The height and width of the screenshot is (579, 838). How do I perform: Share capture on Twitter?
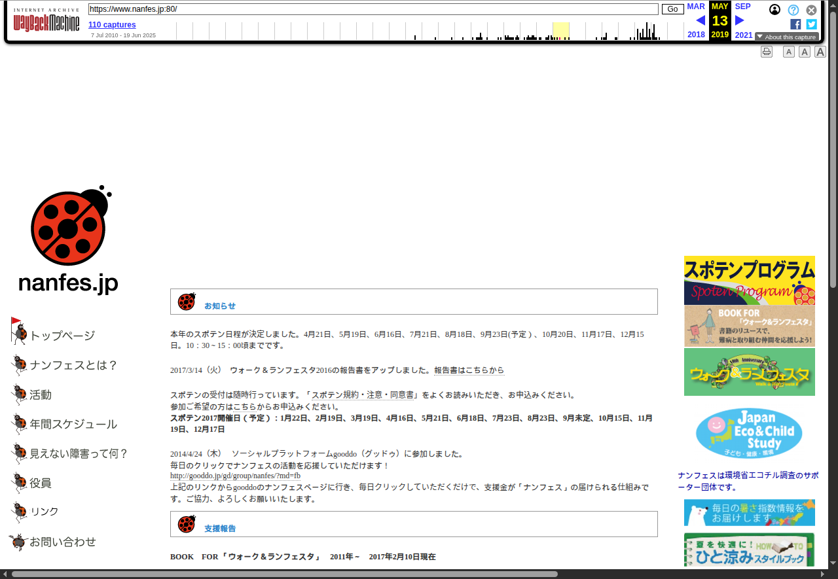(811, 24)
